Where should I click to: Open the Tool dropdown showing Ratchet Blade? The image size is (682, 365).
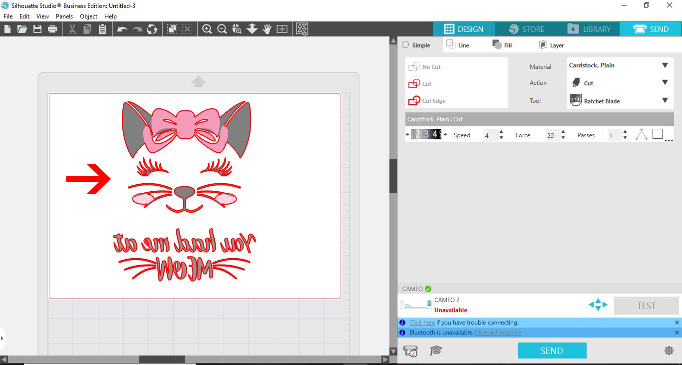(x=620, y=100)
